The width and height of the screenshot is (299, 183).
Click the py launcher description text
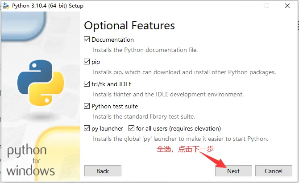pyautogui.click(x=180, y=139)
